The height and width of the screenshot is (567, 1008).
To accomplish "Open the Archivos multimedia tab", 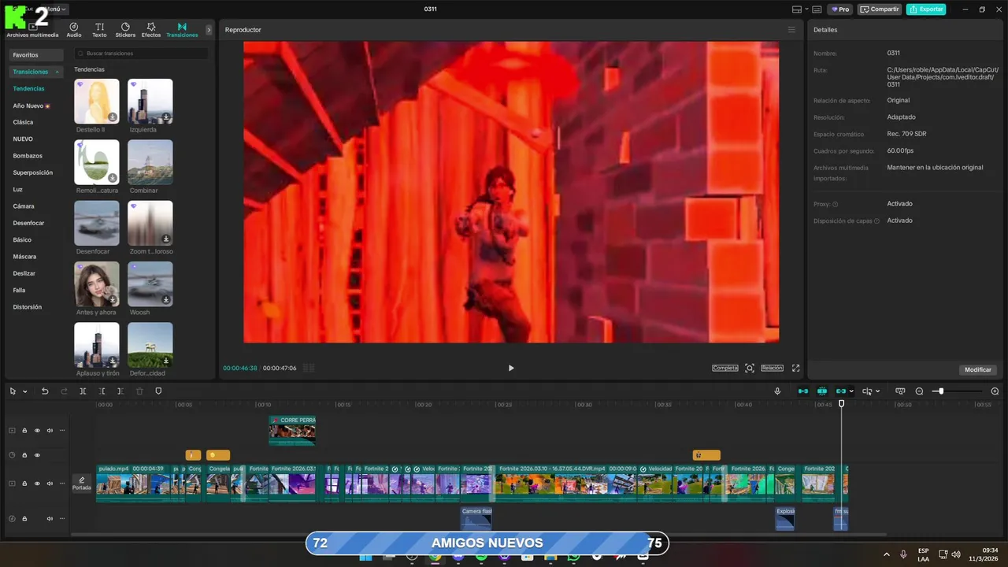I will 32,30.
